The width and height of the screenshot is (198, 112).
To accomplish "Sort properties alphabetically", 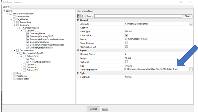I will pos(83,16).
